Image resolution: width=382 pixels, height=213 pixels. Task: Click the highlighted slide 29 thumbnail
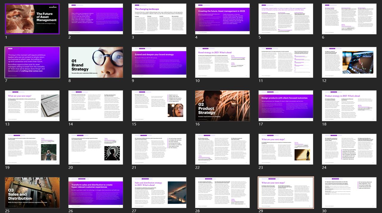(x=286, y=193)
